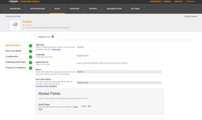Screen dimensions: 202x120
Task: Select the English (U.S.) language tab
Action: pyautogui.click(x=47, y=37)
